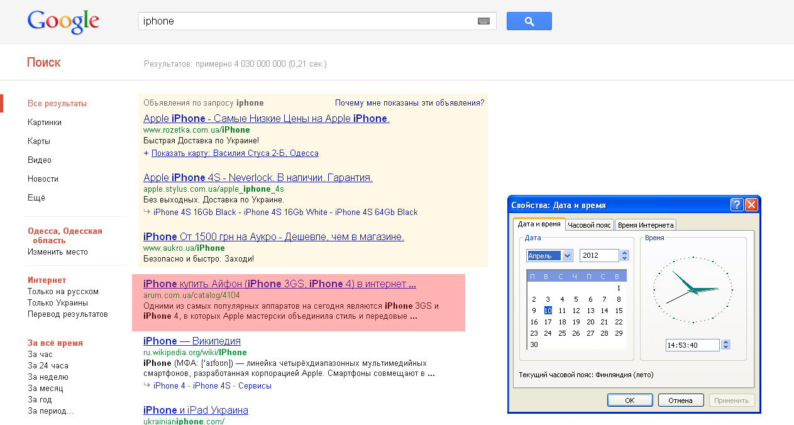
Task: Switch to Новости results
Action: (x=43, y=179)
